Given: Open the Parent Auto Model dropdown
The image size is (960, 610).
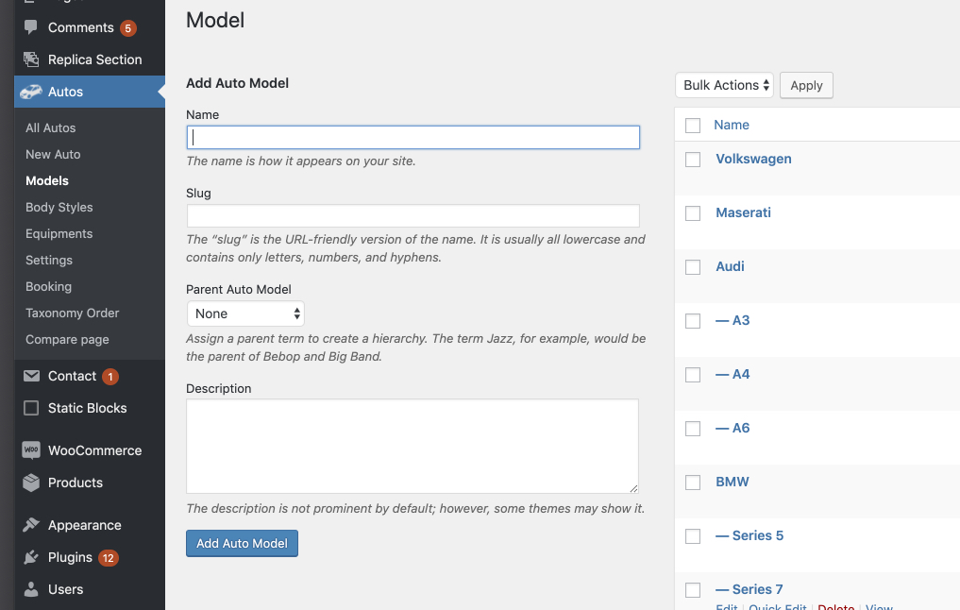Looking at the screenshot, I should (x=245, y=313).
